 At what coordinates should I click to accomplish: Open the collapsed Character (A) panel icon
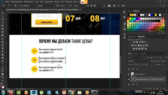124,34
